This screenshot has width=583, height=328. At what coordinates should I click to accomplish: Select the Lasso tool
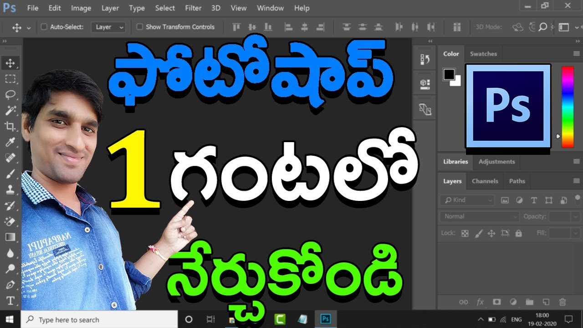pyautogui.click(x=10, y=94)
